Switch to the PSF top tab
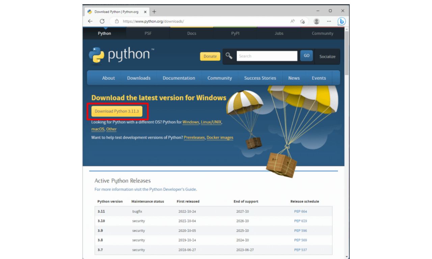432x259 pixels. [148, 33]
